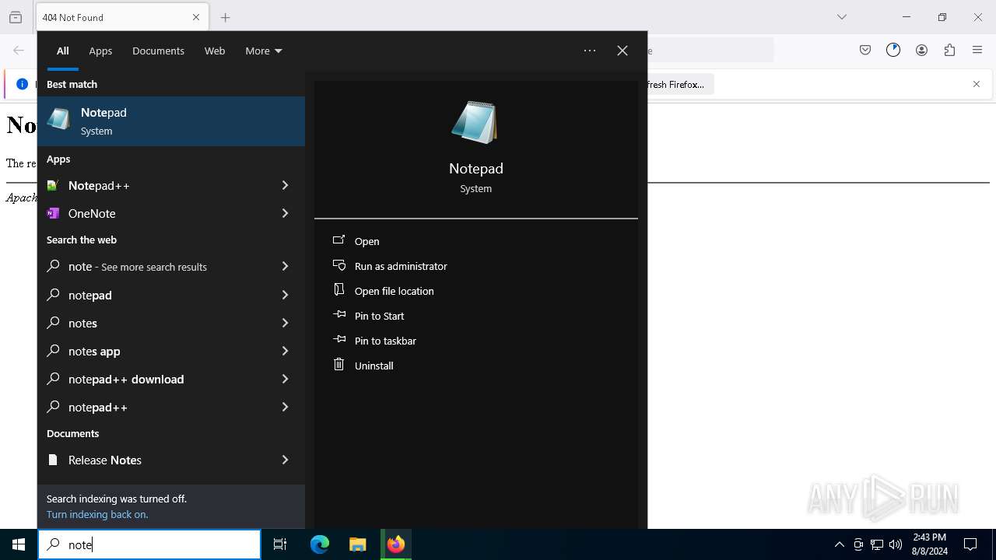Screen dimensions: 996x560
Task: Click the OneNote app icon in results
Action: pos(53,213)
